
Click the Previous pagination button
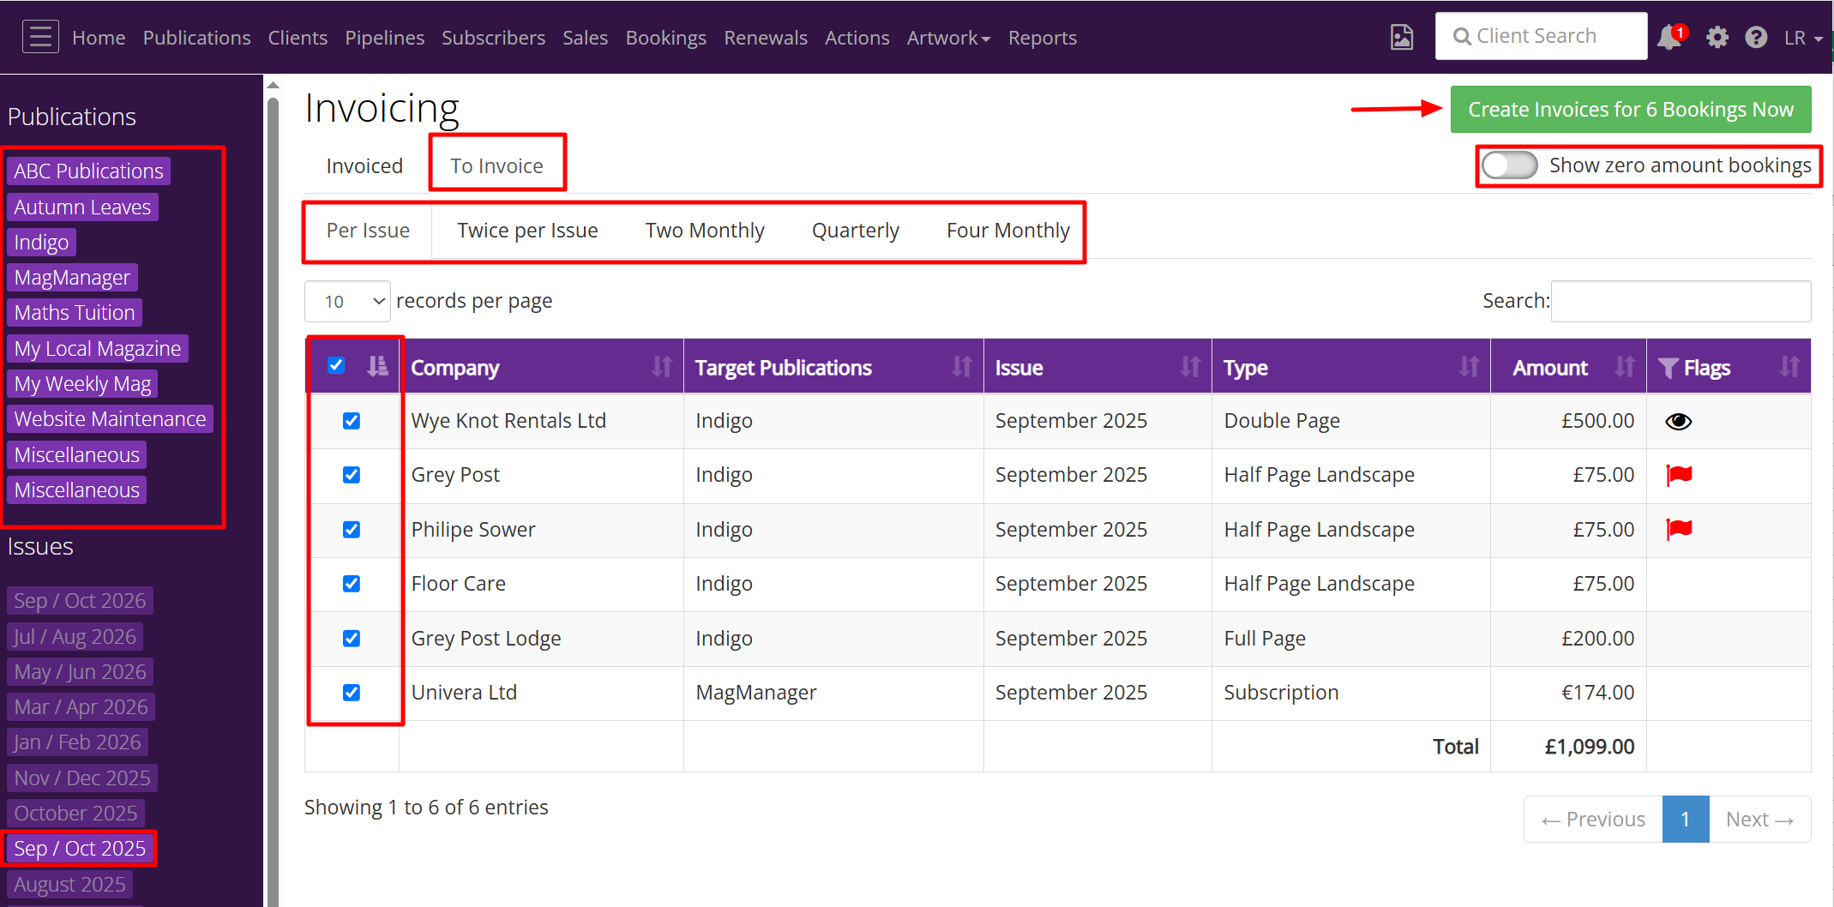click(1593, 820)
